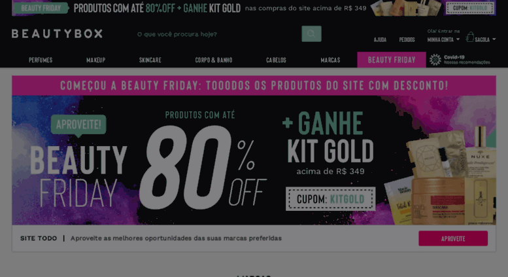508x277 pixels.
Task: Expand the Minha Conta dropdown arrow
Action: [458, 39]
